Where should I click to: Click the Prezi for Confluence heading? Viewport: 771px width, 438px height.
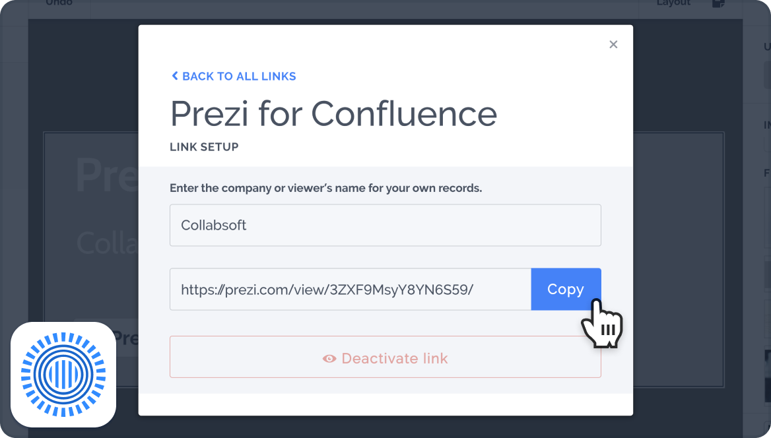334,113
